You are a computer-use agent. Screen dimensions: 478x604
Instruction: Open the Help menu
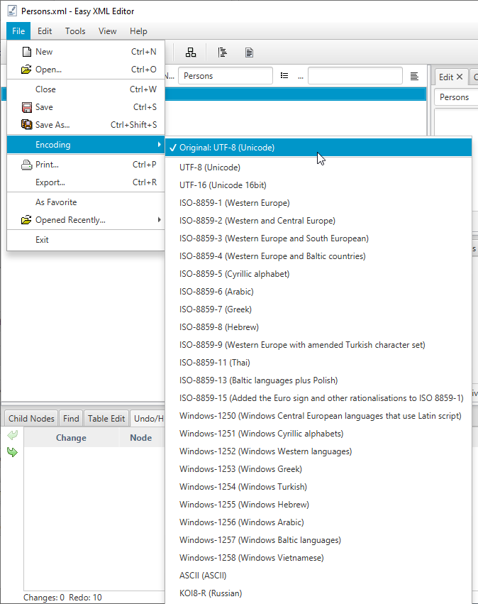(138, 31)
